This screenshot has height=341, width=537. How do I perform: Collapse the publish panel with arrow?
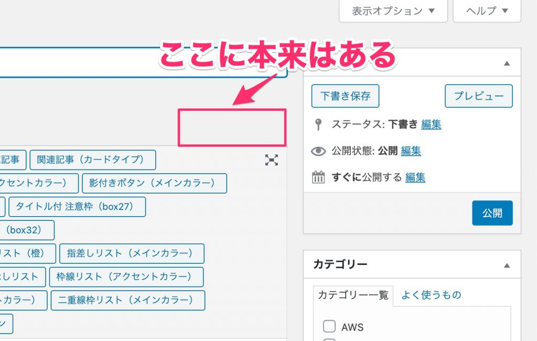[x=506, y=63]
